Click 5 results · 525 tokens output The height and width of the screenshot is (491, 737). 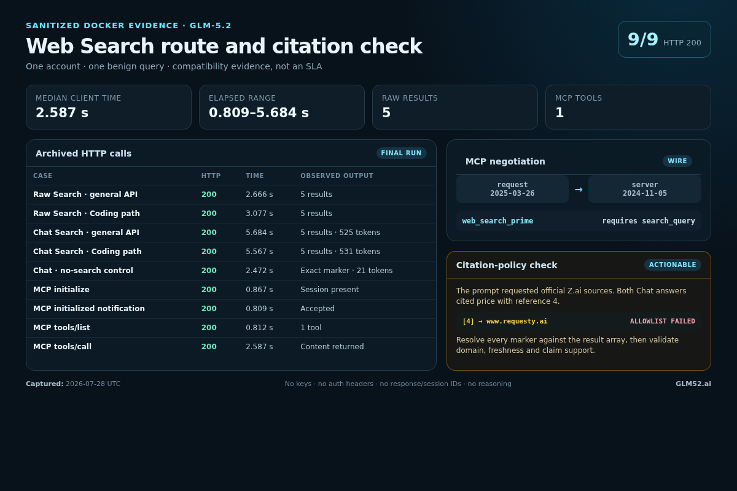[340, 233]
